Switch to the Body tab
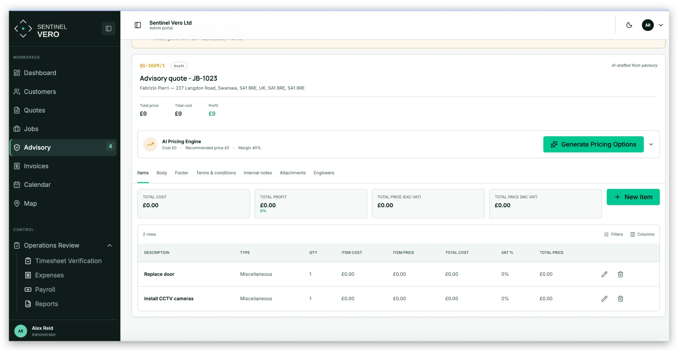678x350 pixels. point(162,173)
